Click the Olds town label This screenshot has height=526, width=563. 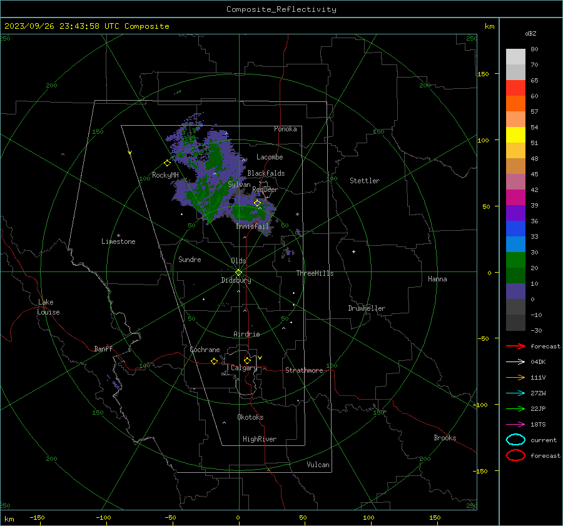click(238, 261)
